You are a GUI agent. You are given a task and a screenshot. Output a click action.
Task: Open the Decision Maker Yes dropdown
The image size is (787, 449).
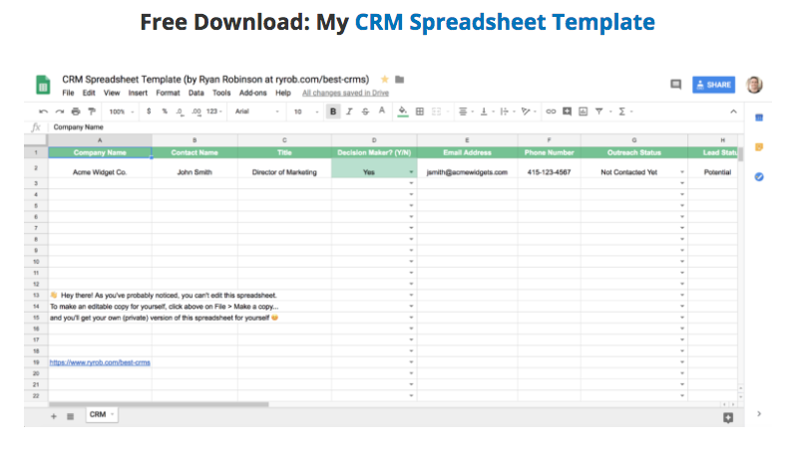click(411, 172)
